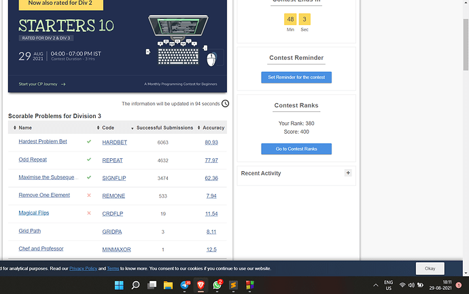469x294 pixels.
Task: Select Score: 400 text
Action: [x=296, y=132]
